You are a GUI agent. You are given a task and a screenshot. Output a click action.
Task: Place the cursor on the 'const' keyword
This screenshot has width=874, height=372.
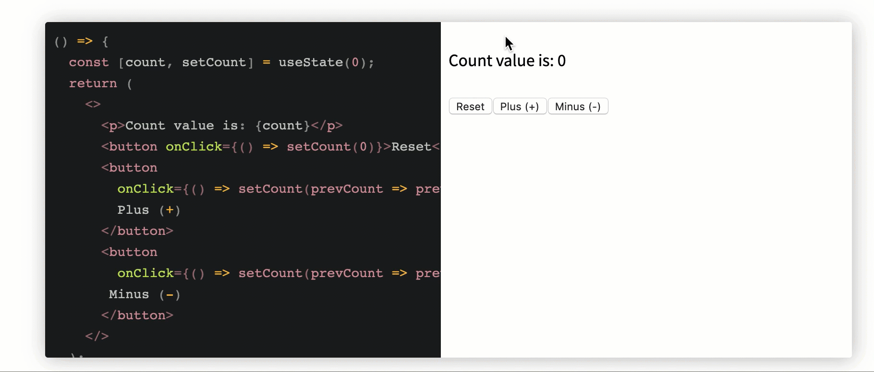[89, 62]
